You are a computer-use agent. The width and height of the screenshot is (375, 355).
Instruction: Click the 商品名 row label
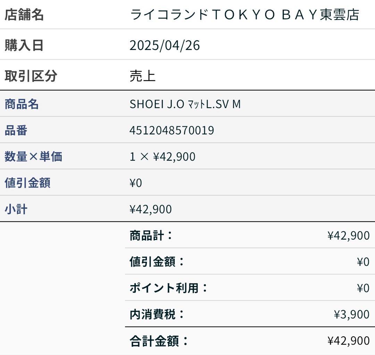coord(22,104)
